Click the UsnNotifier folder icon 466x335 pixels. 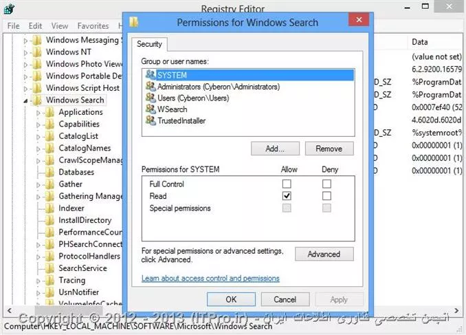49,292
